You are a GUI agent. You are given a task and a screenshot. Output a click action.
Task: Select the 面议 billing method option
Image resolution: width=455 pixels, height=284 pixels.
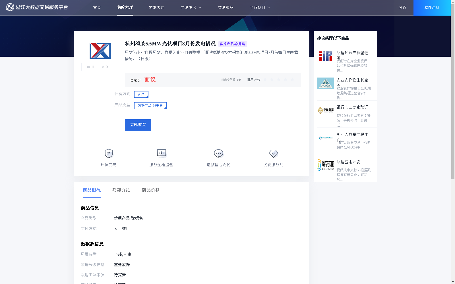(141, 94)
